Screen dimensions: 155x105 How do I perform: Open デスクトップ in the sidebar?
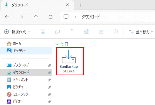pos(26,65)
